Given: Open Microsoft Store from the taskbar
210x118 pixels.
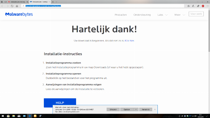Looking at the screenshot, I should (x=8, y=116).
